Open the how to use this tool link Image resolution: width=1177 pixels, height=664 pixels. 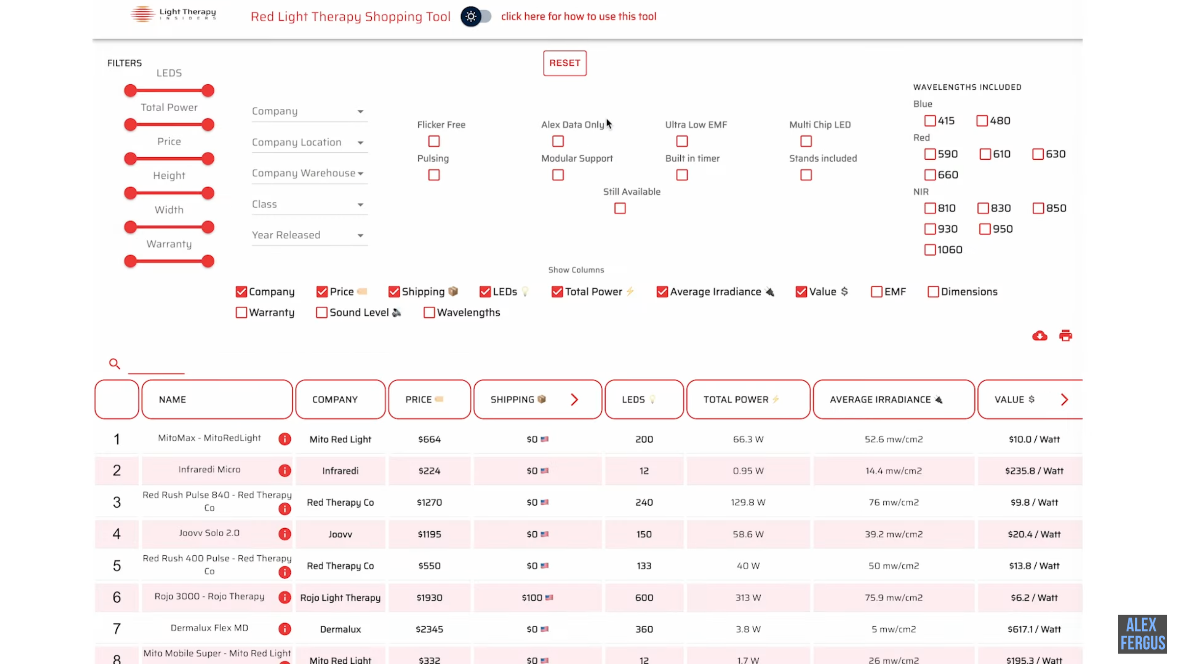coord(578,16)
